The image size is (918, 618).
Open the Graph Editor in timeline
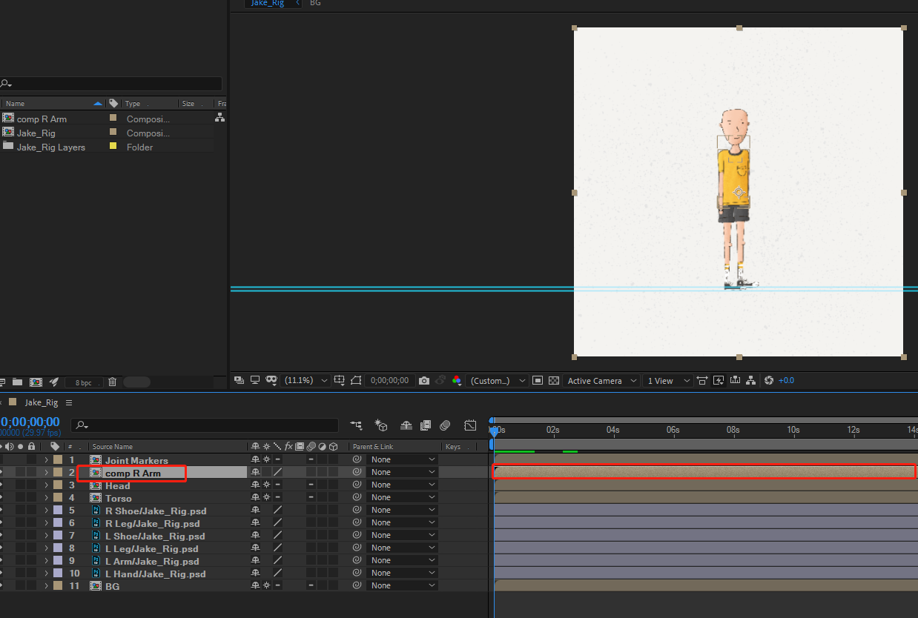pos(470,425)
